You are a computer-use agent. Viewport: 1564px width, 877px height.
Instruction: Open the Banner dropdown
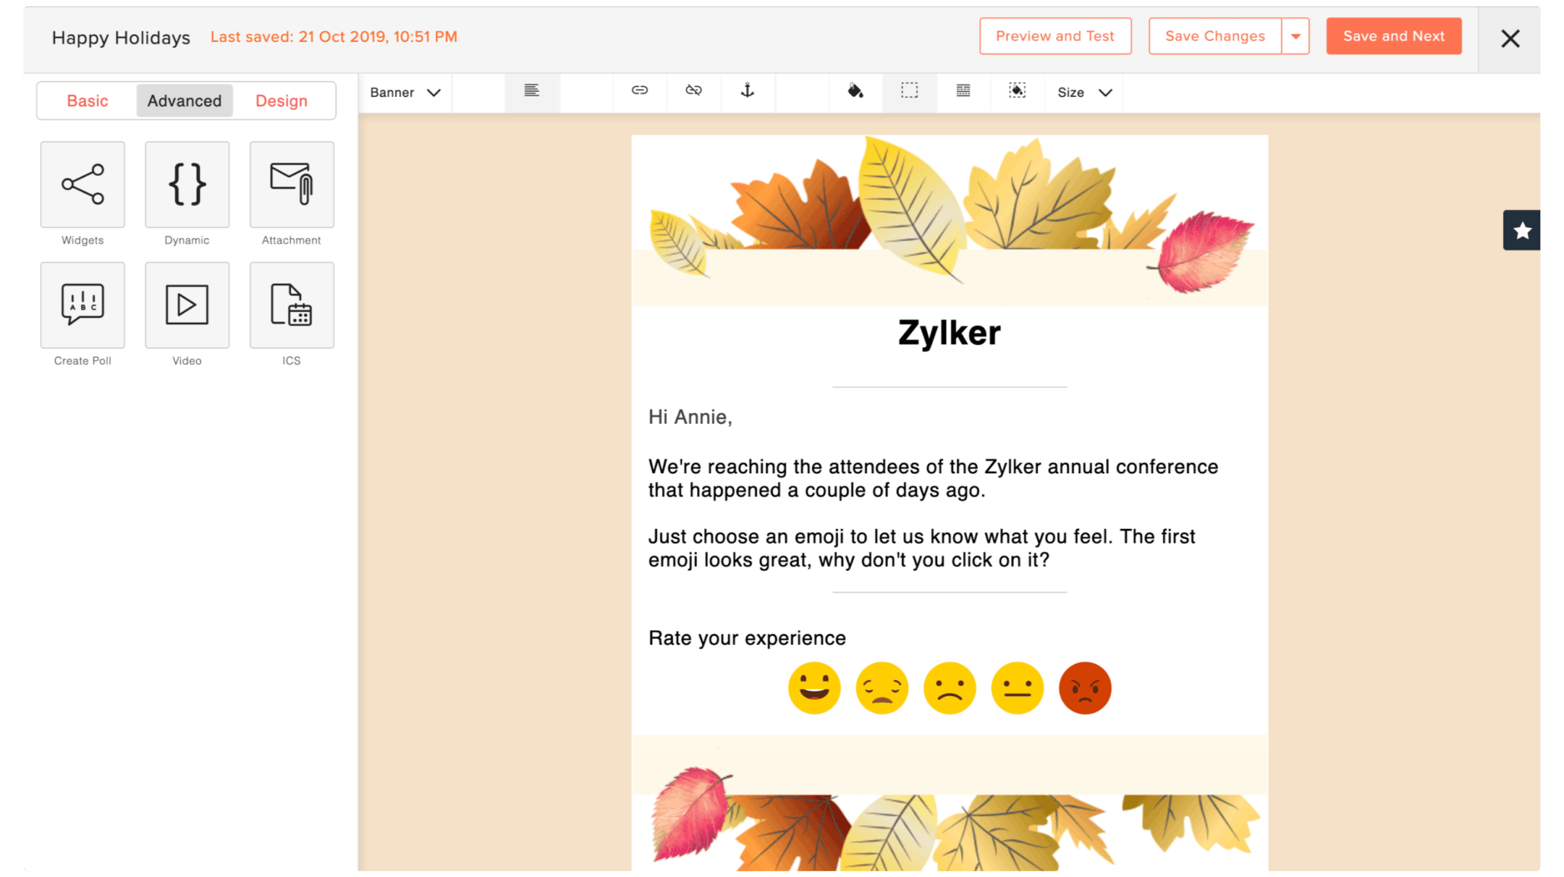(405, 92)
